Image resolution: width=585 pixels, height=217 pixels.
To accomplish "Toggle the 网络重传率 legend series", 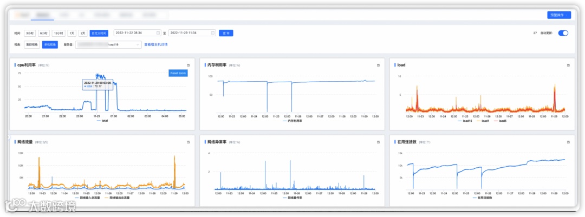I will (x=292, y=198).
